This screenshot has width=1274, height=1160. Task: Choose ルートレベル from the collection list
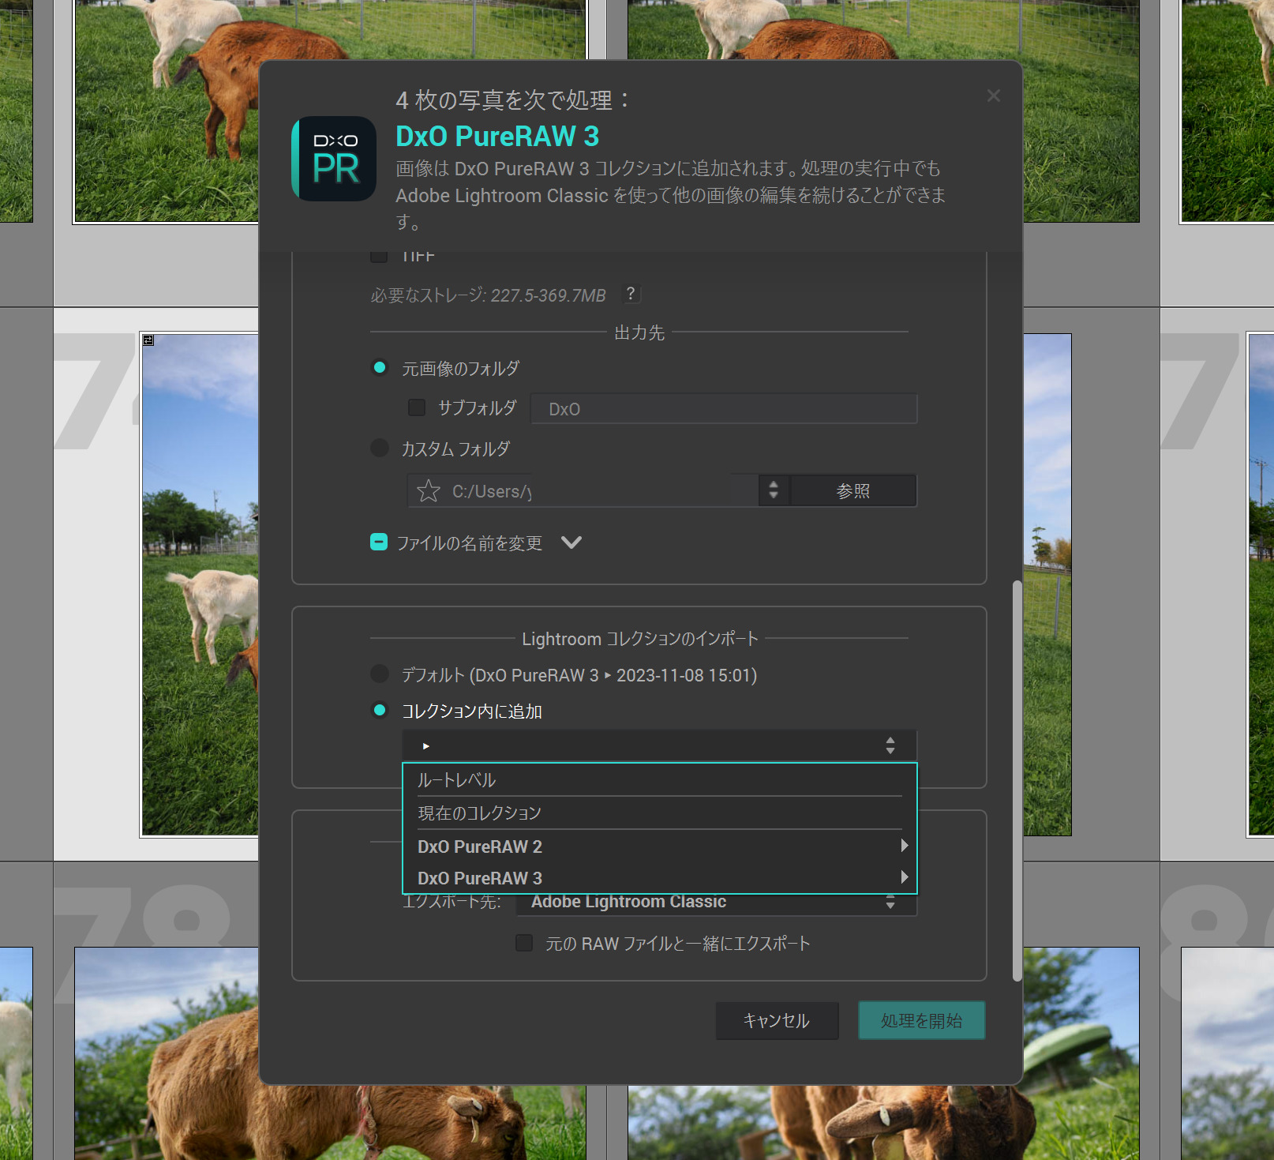coord(660,780)
